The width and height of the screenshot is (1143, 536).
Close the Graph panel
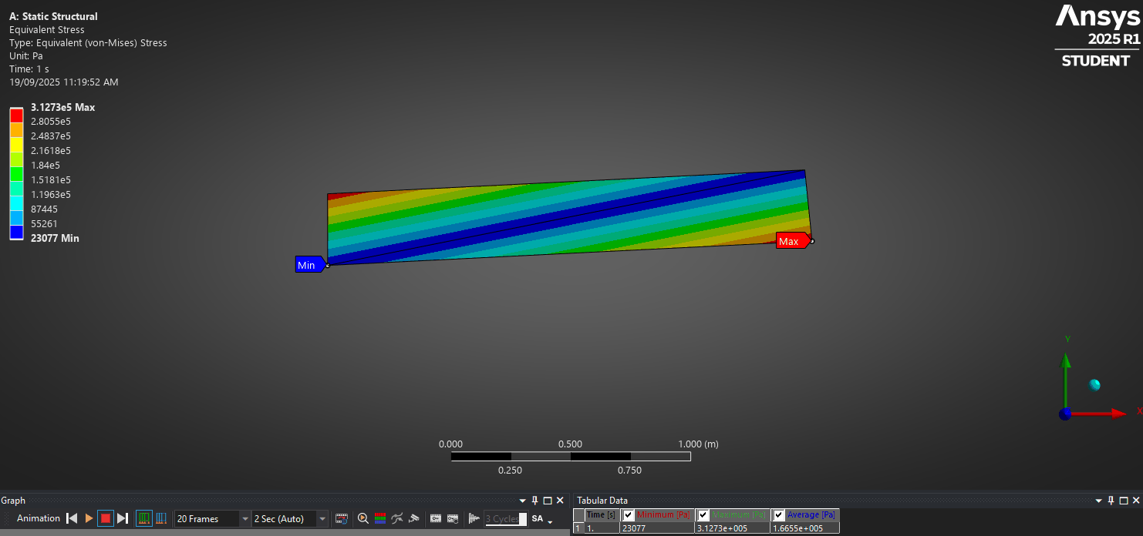tap(561, 501)
